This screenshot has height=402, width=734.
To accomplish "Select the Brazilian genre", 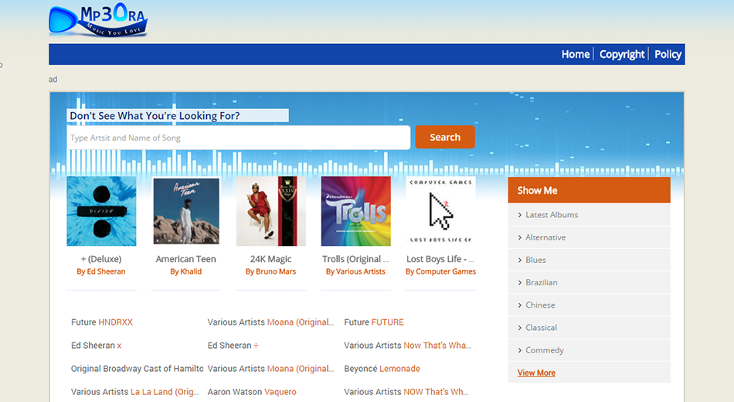I will [541, 282].
